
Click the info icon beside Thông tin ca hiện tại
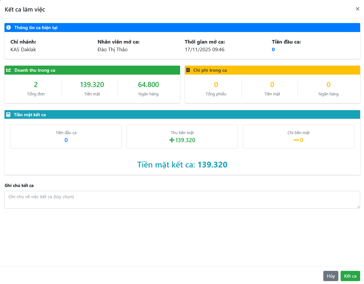point(9,28)
